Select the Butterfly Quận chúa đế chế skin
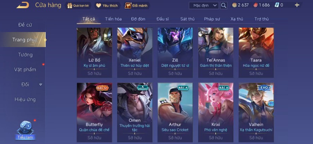Viewport: 313px width, 144px height. coord(95,113)
